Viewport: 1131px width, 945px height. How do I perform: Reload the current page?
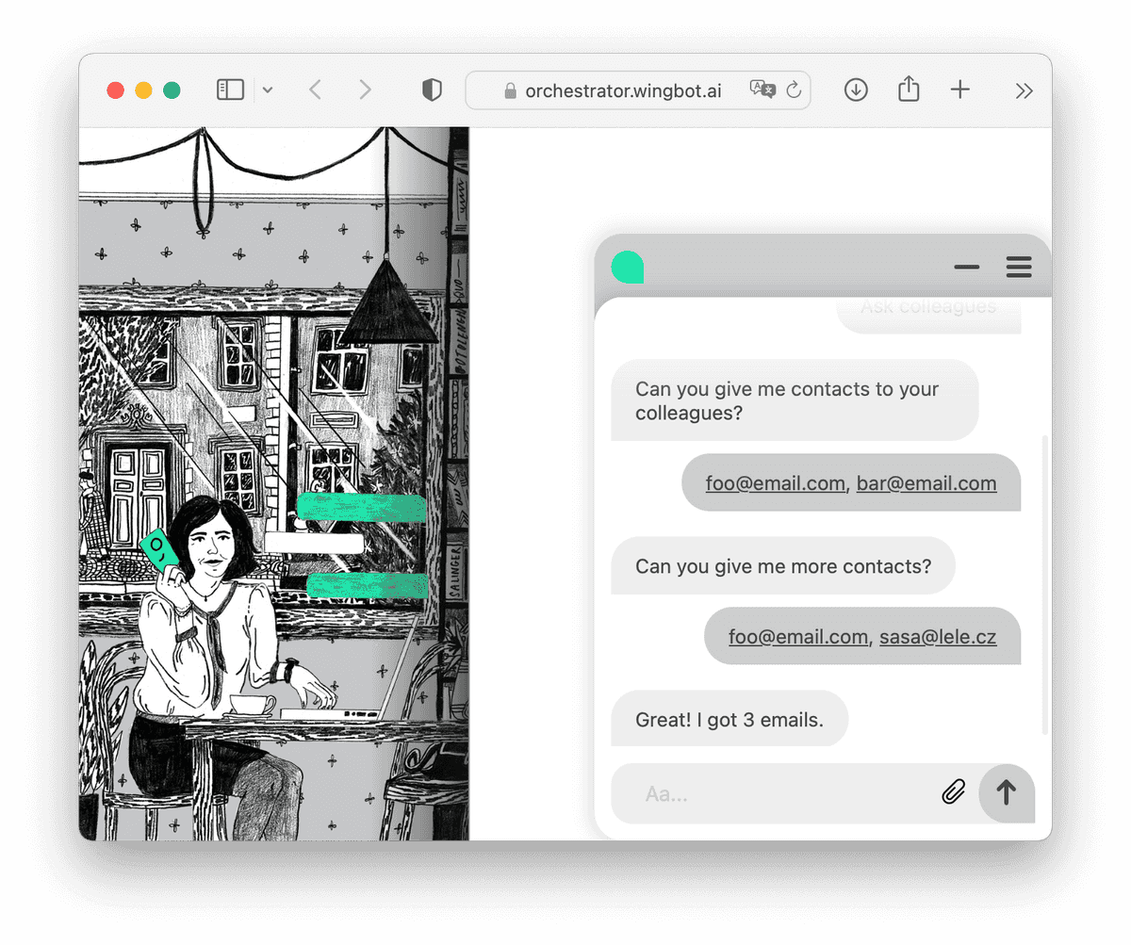point(794,90)
